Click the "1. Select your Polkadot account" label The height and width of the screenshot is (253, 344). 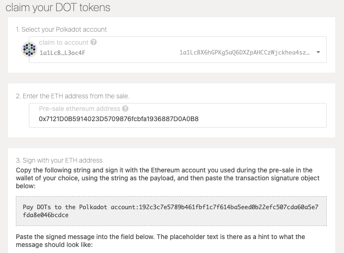pyautogui.click(x=61, y=29)
